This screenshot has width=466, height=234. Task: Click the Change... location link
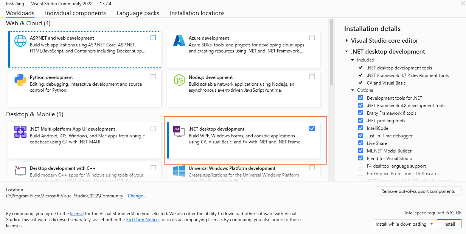137,196
